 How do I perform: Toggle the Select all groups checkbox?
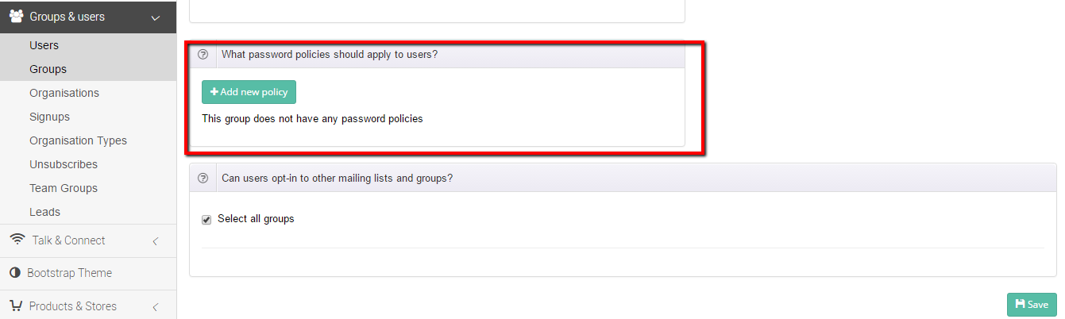click(x=206, y=219)
